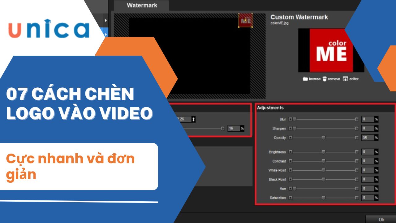Focus the Saturation percentage field
The height and width of the screenshot is (223, 396).
368,198
